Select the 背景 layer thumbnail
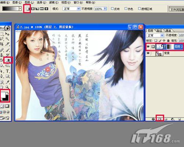The height and width of the screenshot is (147, 184). [159, 53]
